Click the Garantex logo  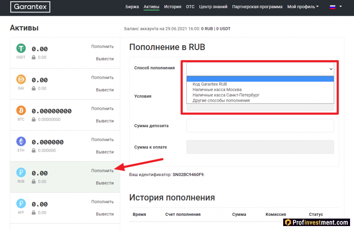pyautogui.click(x=30, y=7)
